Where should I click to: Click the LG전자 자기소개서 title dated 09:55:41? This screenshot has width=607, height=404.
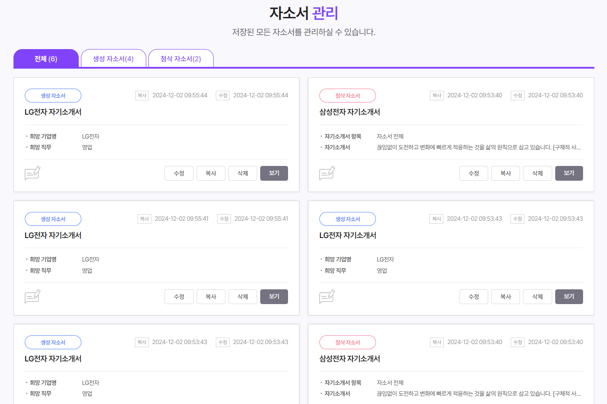pyautogui.click(x=53, y=235)
